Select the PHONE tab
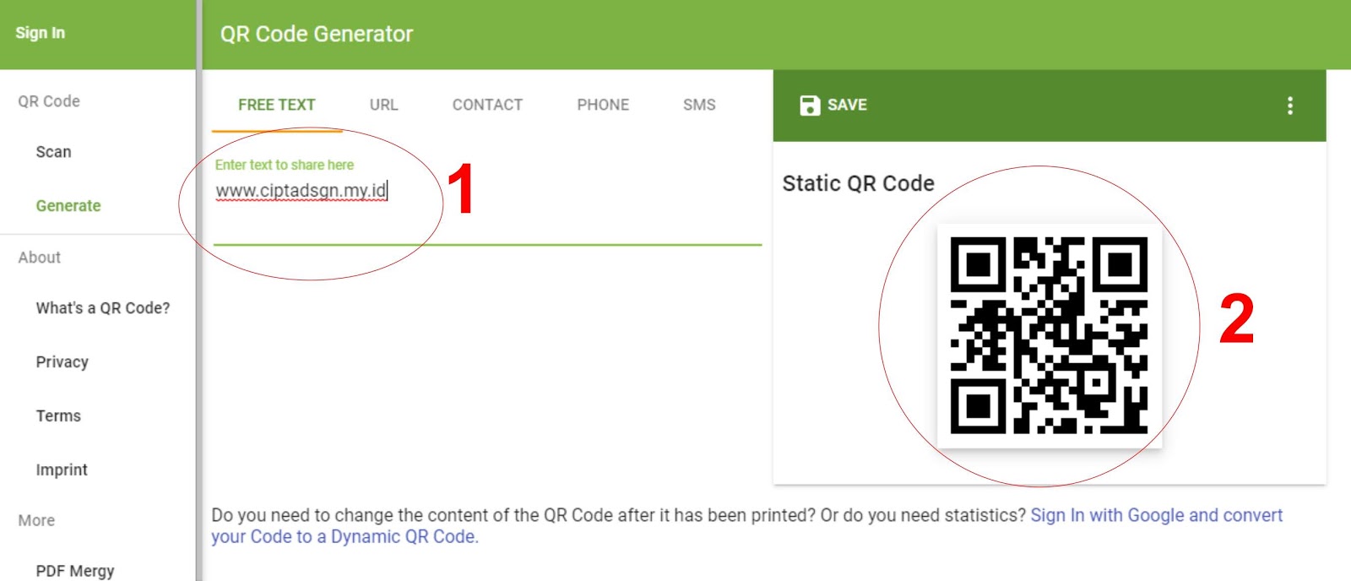The width and height of the screenshot is (1351, 581). pyautogui.click(x=603, y=105)
